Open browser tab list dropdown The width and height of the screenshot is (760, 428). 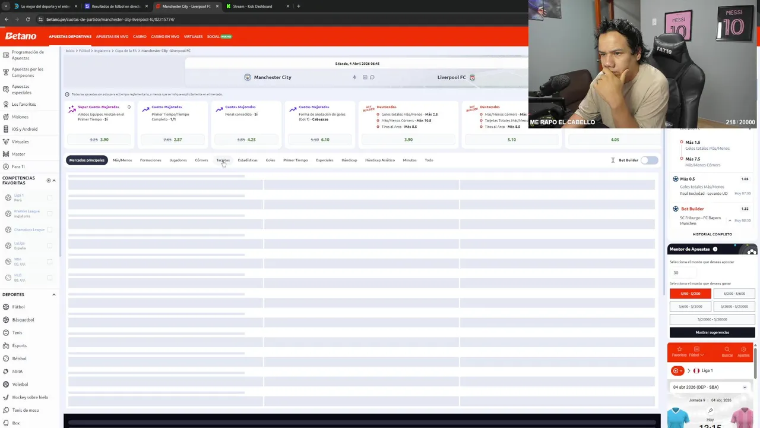pos(6,6)
